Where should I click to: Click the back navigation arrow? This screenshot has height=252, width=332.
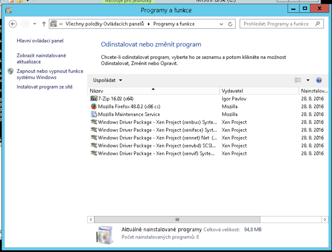tap(13, 24)
